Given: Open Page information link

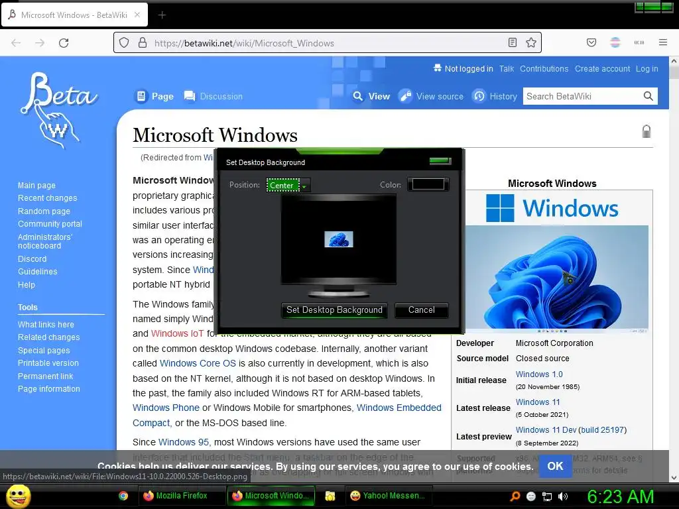Looking at the screenshot, I should [x=49, y=388].
